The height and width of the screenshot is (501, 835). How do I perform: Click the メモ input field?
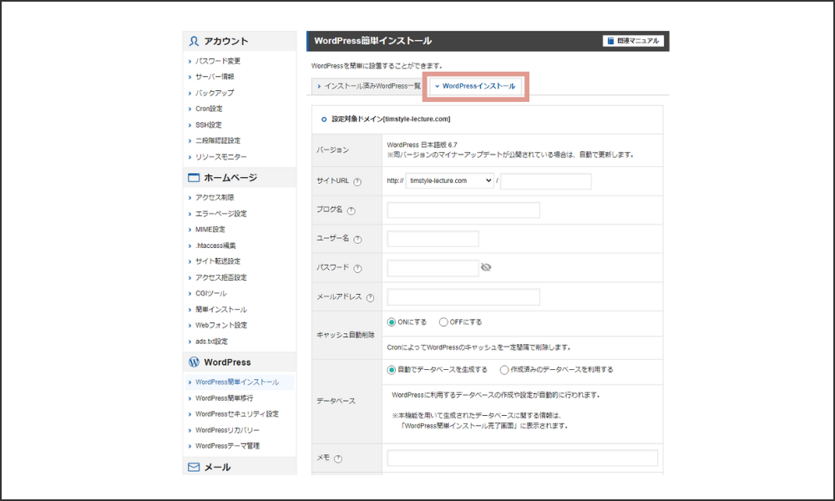click(523, 458)
